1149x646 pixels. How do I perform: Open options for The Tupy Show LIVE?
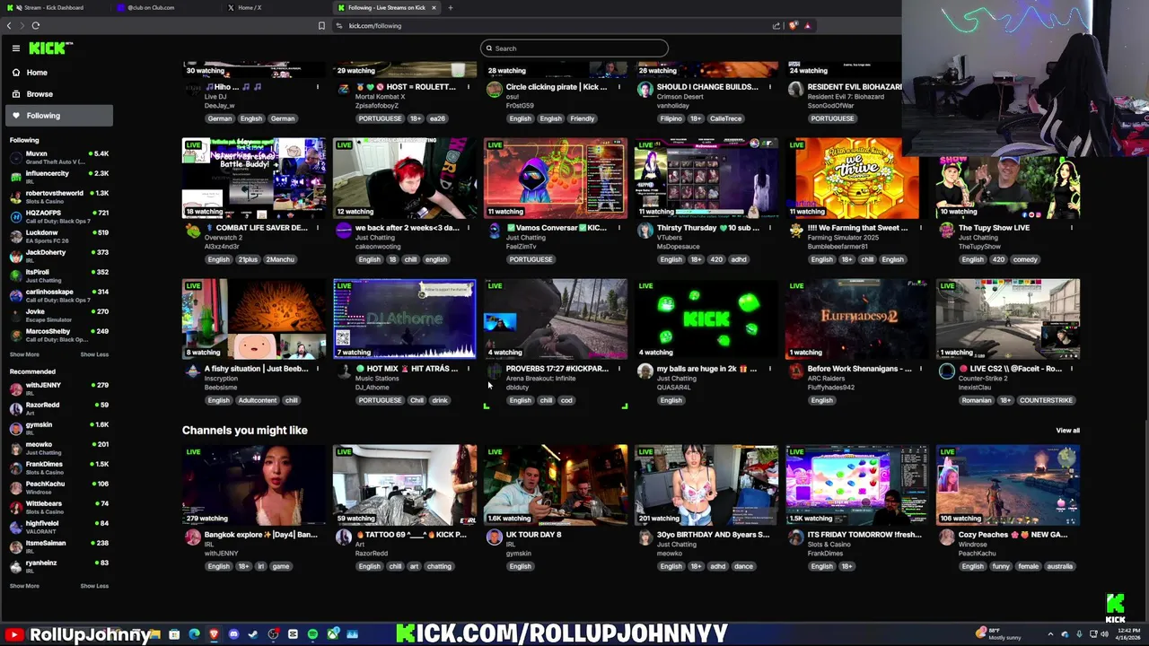1071,228
